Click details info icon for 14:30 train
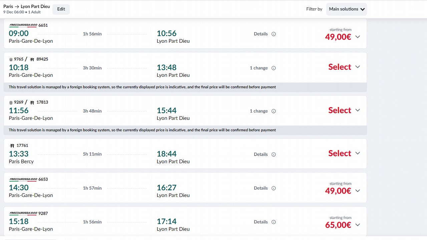This screenshot has height=240, width=427. 274,188
